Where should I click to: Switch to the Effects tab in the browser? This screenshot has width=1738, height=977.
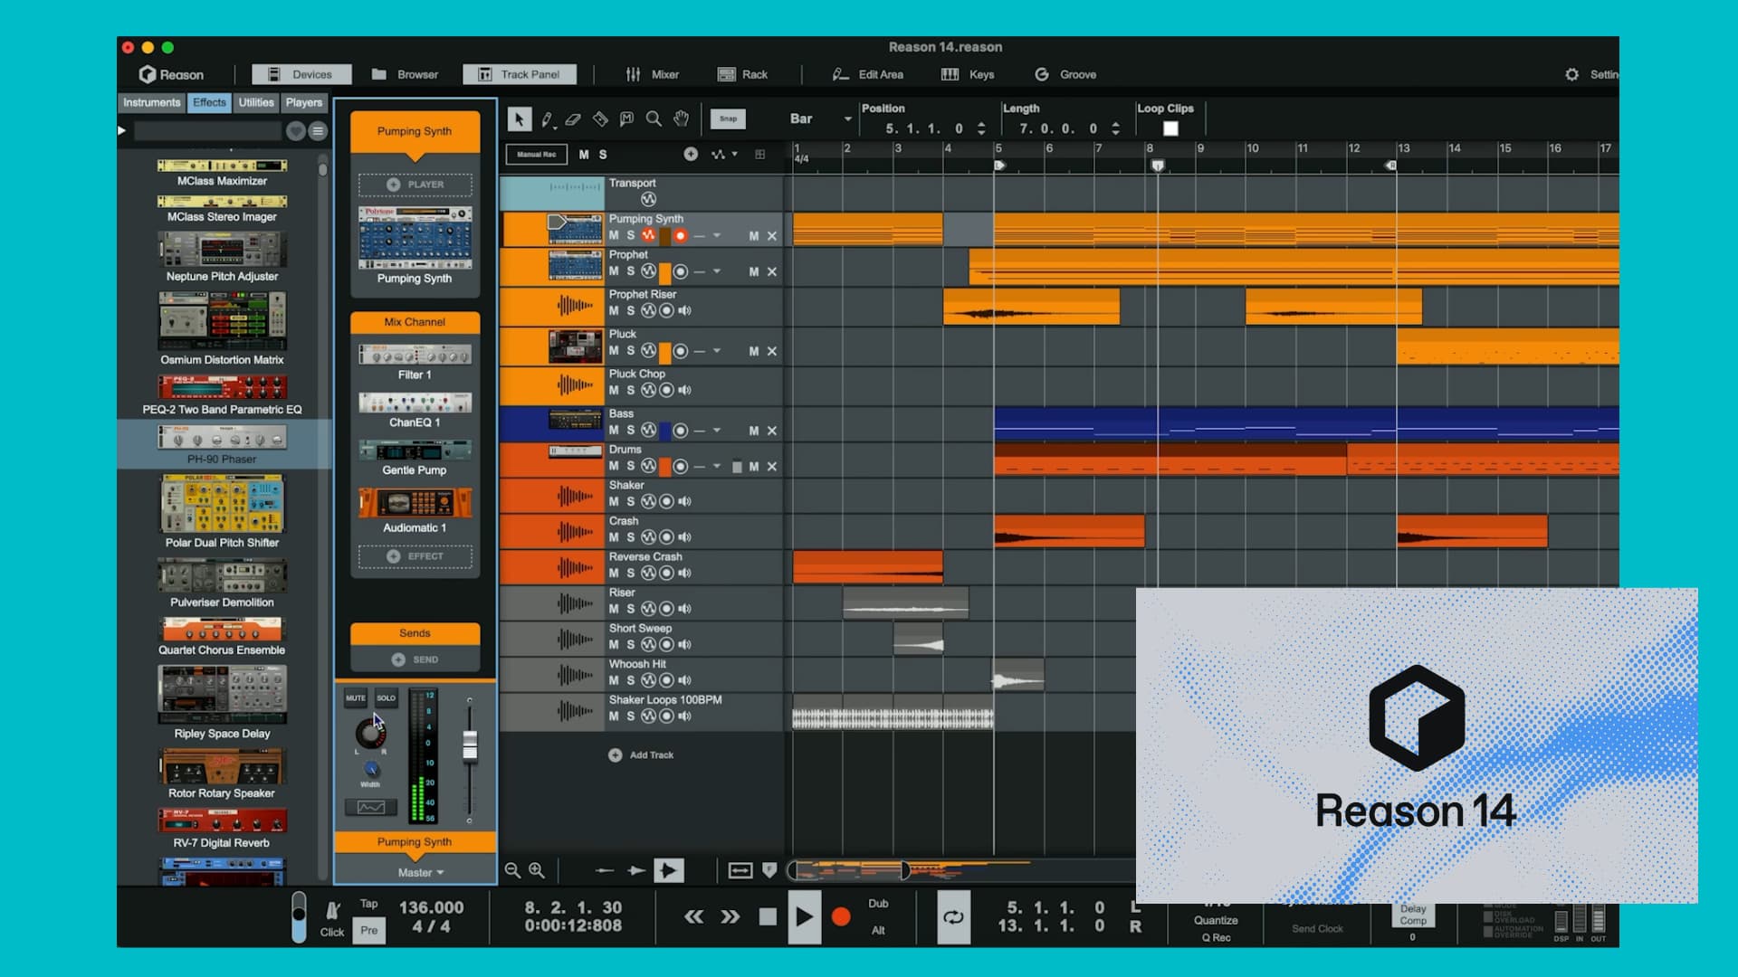click(x=209, y=103)
